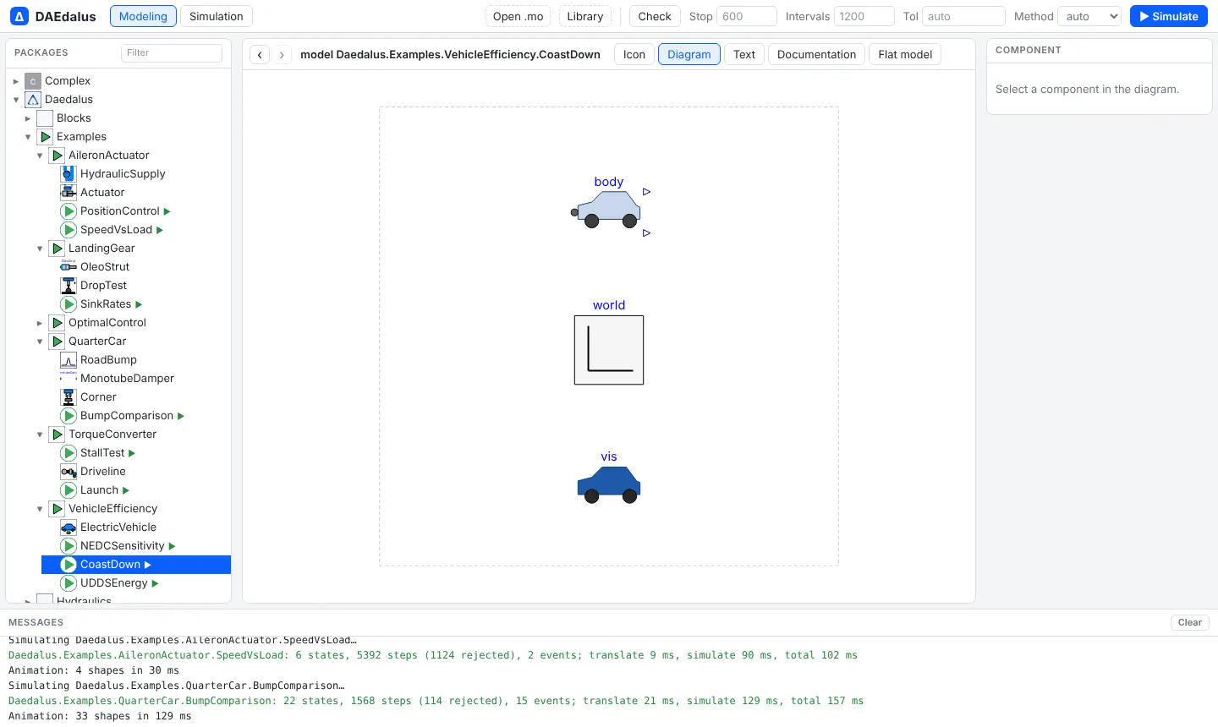Image resolution: width=1218 pixels, height=727 pixels.
Task: Click the DropTest model icon
Action: (69, 286)
